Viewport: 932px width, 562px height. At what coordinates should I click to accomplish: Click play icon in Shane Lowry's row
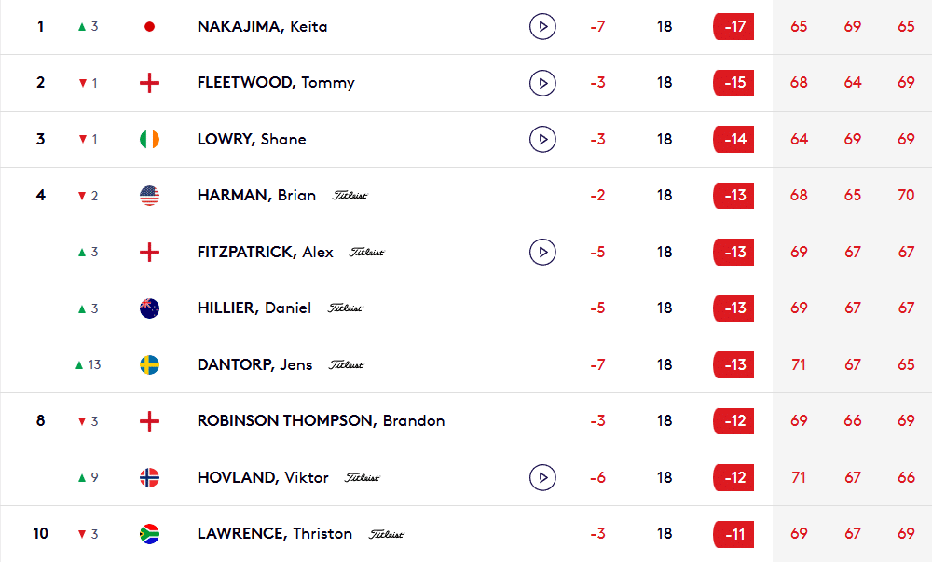click(542, 140)
